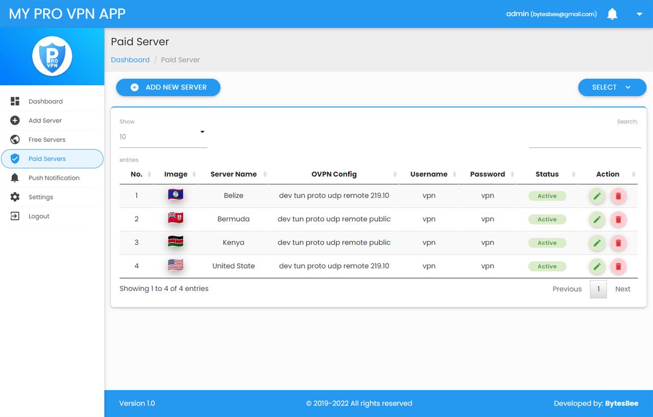
Task: Click the Belize flag image
Action: [175, 195]
